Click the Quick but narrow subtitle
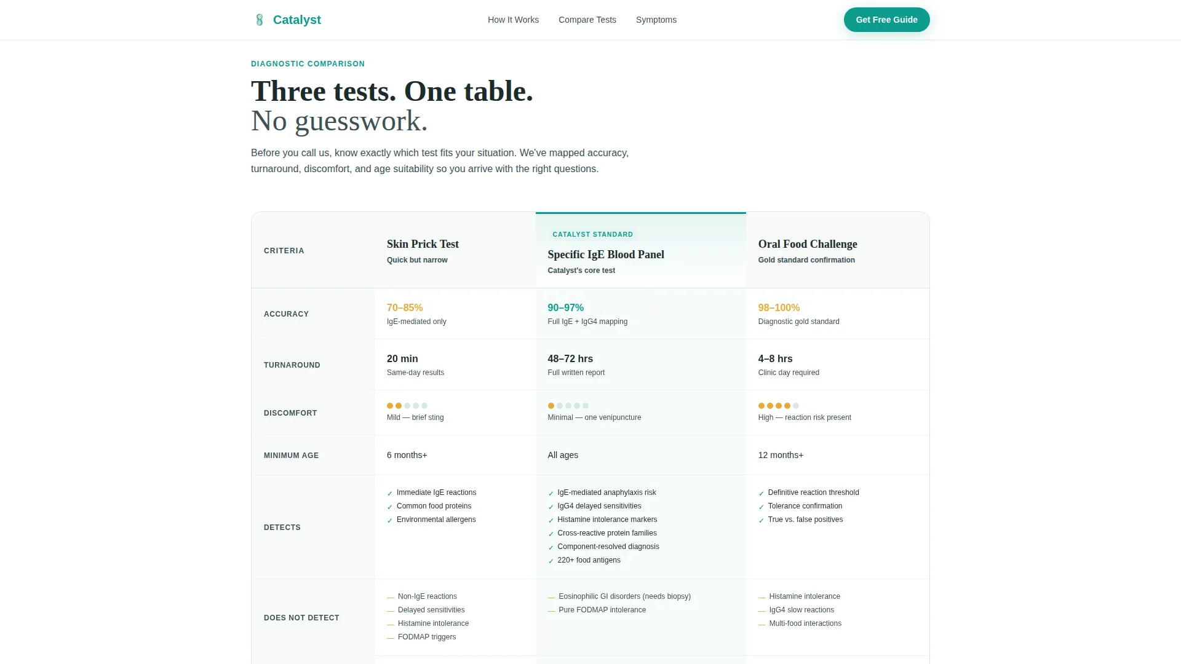This screenshot has width=1181, height=664. (417, 260)
